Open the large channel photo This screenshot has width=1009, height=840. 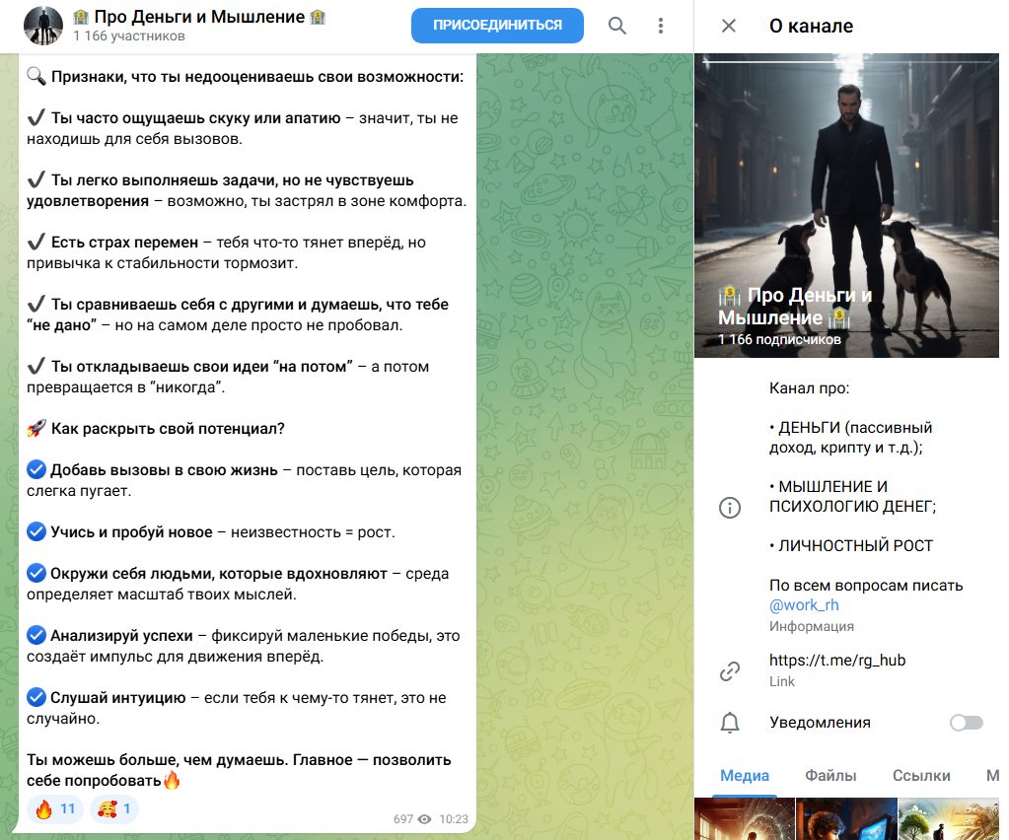(846, 206)
